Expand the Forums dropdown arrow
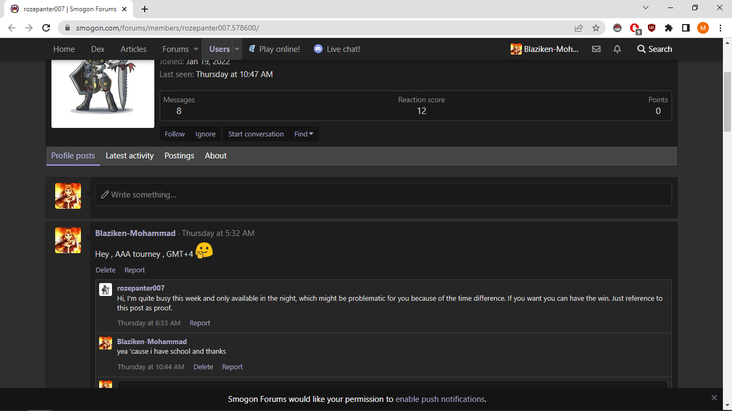Image resolution: width=732 pixels, height=411 pixels. click(x=196, y=49)
